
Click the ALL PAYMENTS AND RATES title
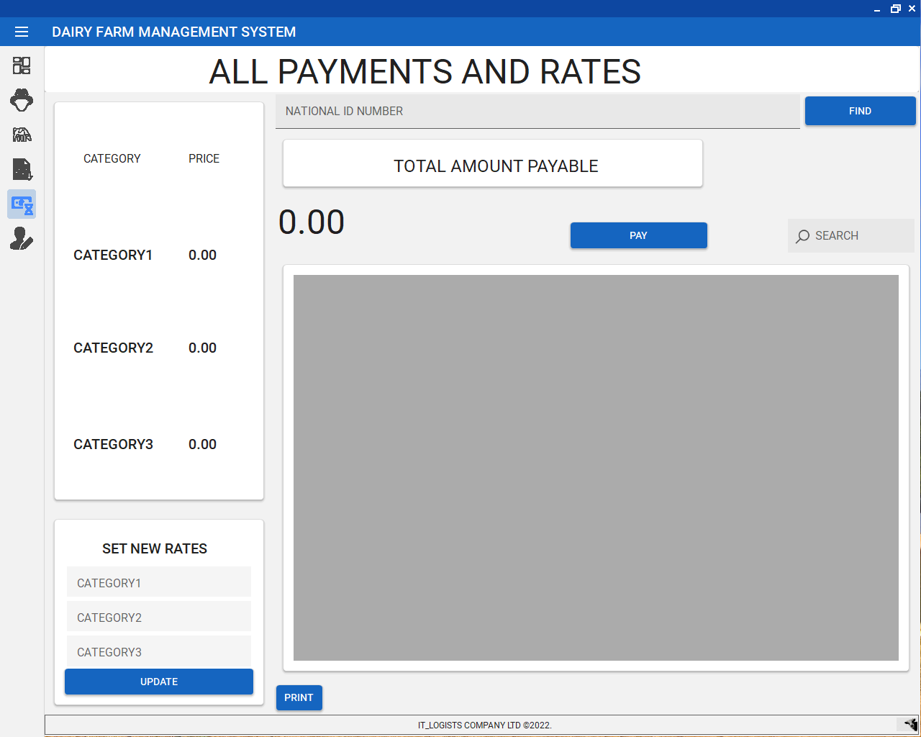click(425, 71)
